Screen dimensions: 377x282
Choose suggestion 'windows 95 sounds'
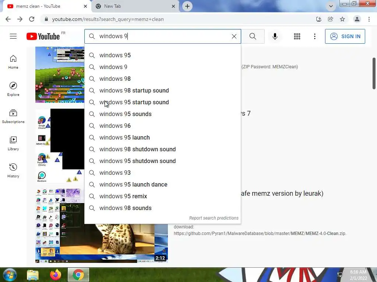coord(162,114)
